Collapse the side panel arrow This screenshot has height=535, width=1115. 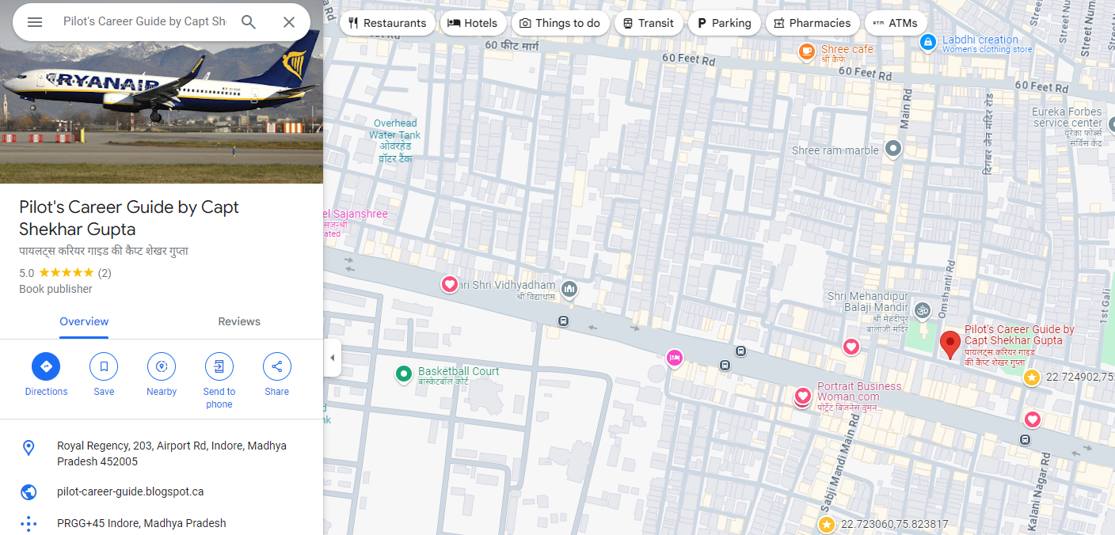pos(333,358)
